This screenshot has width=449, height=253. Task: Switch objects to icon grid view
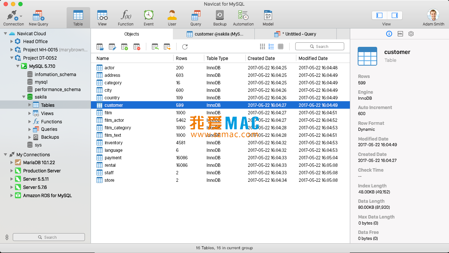click(262, 46)
